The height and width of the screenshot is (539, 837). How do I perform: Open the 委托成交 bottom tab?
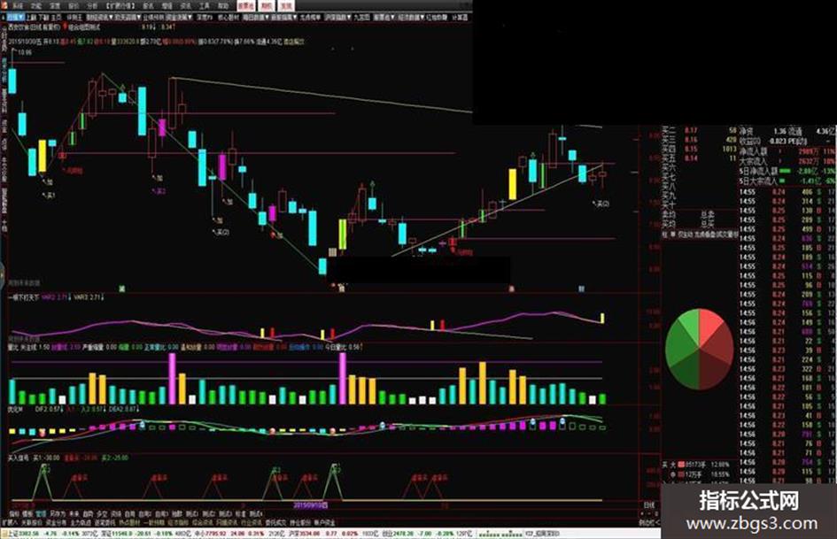pyautogui.click(x=276, y=522)
